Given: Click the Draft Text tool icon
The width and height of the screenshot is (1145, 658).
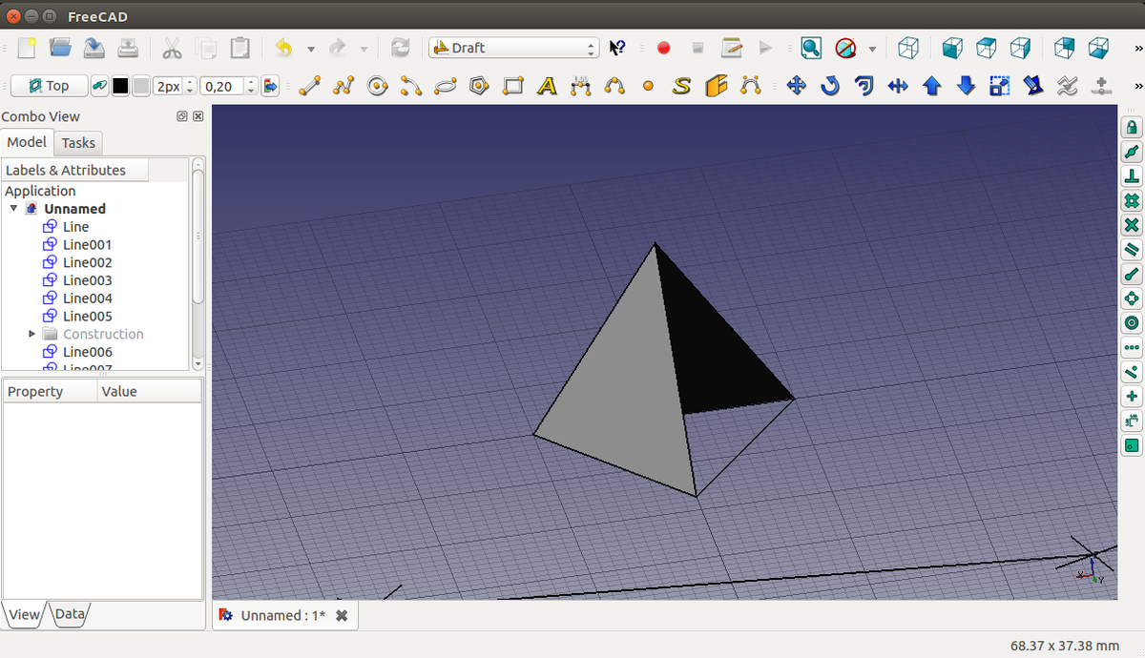Looking at the screenshot, I should pyautogui.click(x=547, y=86).
